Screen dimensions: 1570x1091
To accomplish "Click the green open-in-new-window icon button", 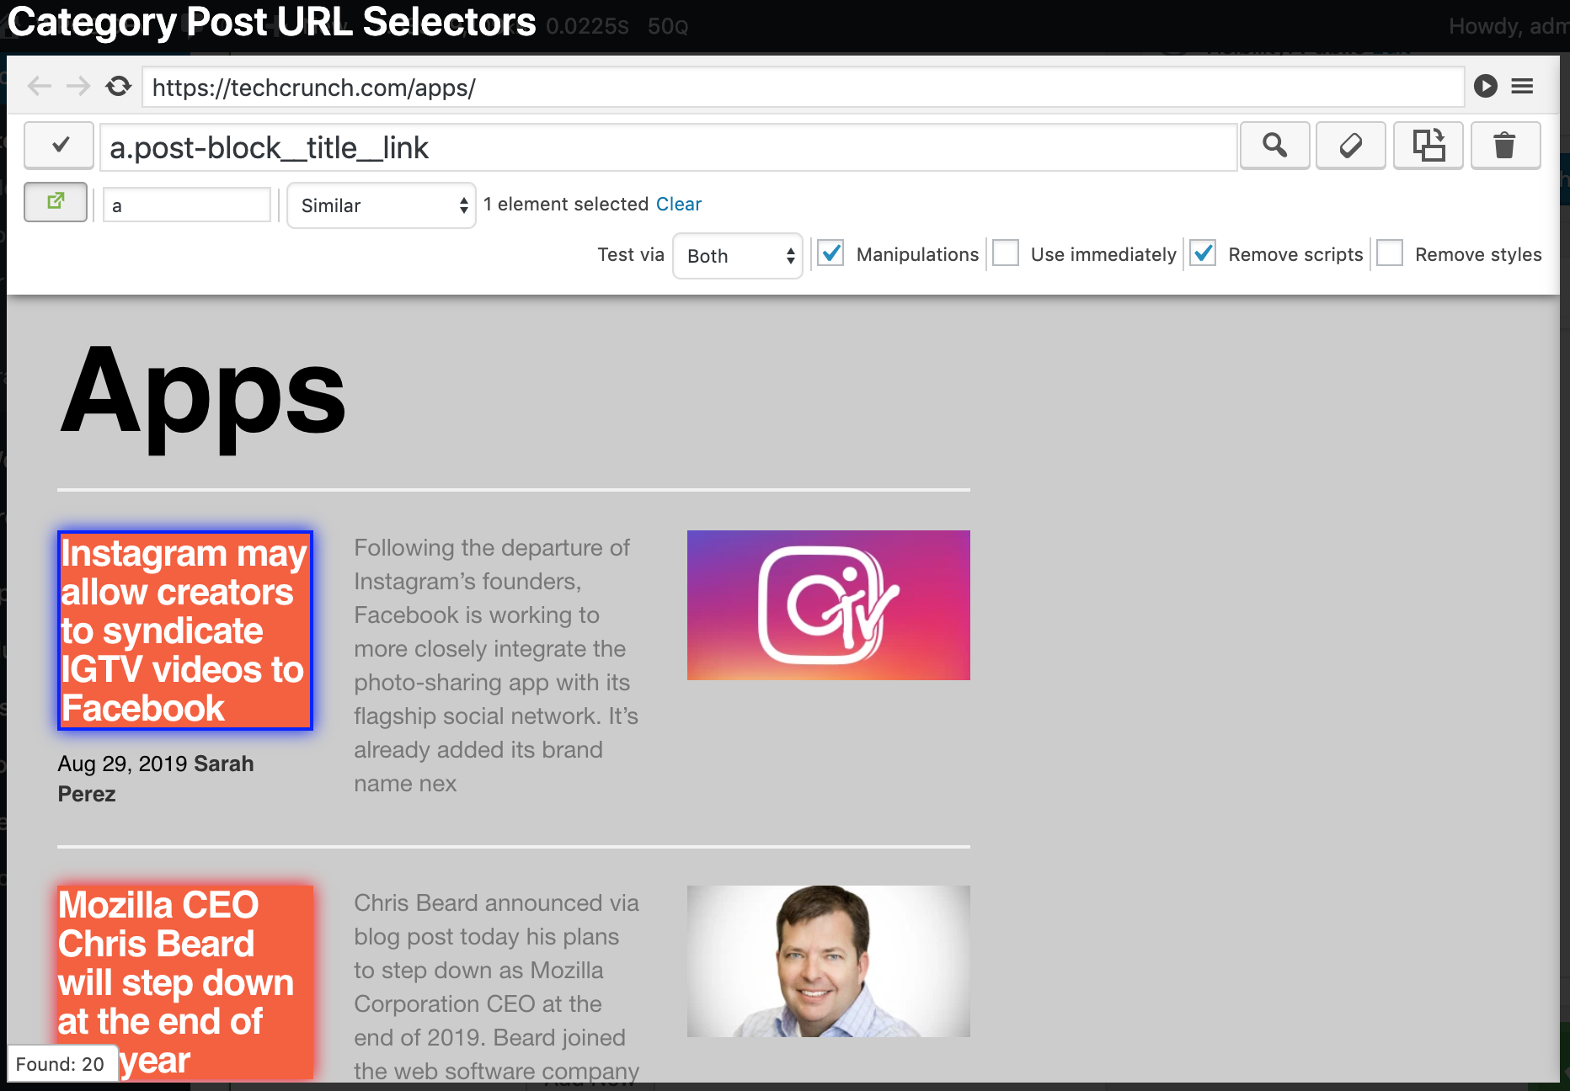I will [56, 202].
